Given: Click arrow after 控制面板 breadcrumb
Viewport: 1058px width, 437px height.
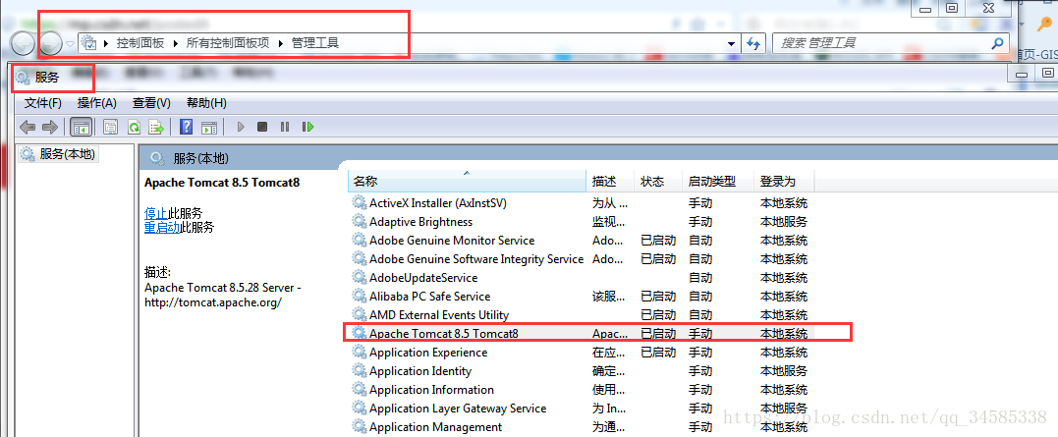Looking at the screenshot, I should coord(176,44).
